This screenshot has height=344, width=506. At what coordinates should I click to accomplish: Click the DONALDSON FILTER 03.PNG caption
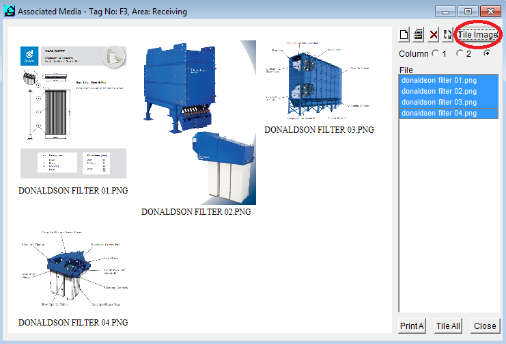319,130
